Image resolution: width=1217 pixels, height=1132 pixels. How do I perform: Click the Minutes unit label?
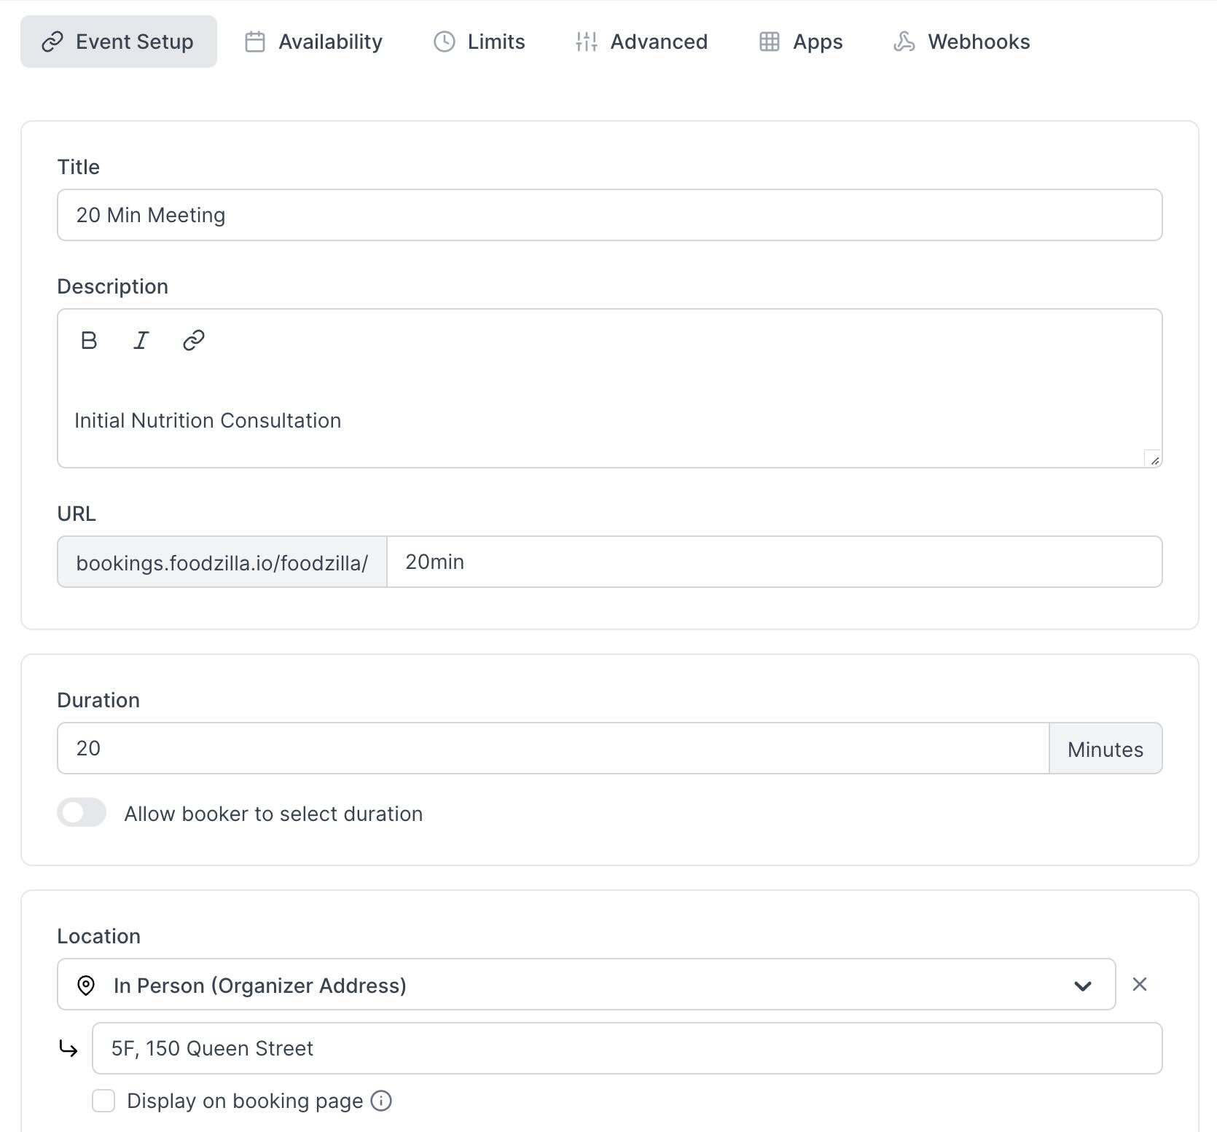[x=1106, y=748]
